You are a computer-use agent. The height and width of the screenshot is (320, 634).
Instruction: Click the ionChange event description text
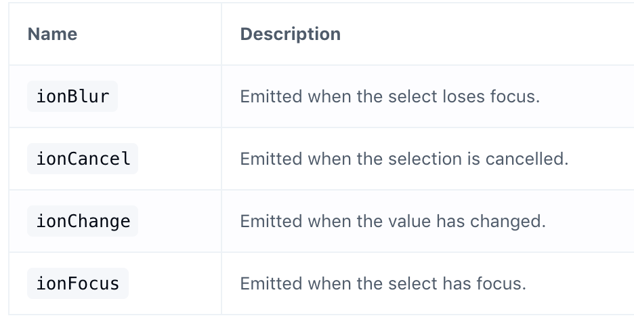[392, 221]
